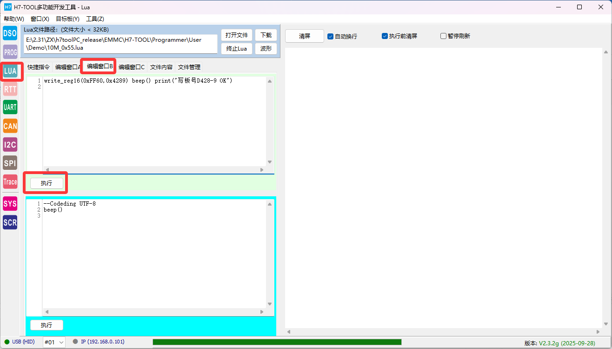Click the 打开文件 button
The image size is (612, 349).
point(237,35)
